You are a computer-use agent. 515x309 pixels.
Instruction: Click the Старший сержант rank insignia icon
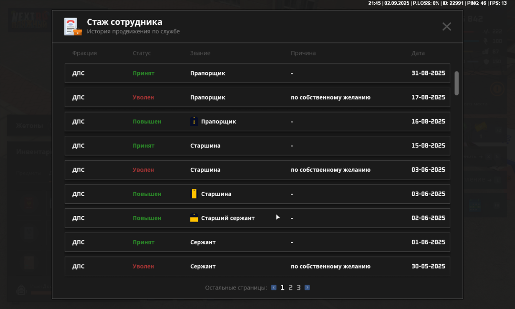click(194, 218)
